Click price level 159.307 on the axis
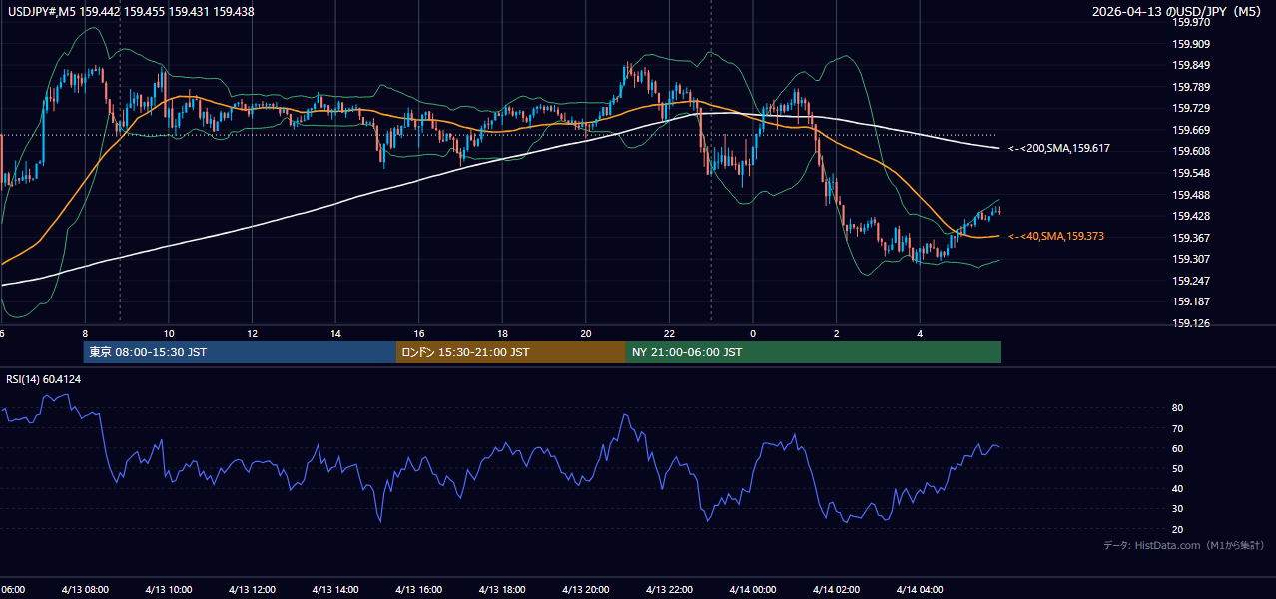 point(1191,259)
